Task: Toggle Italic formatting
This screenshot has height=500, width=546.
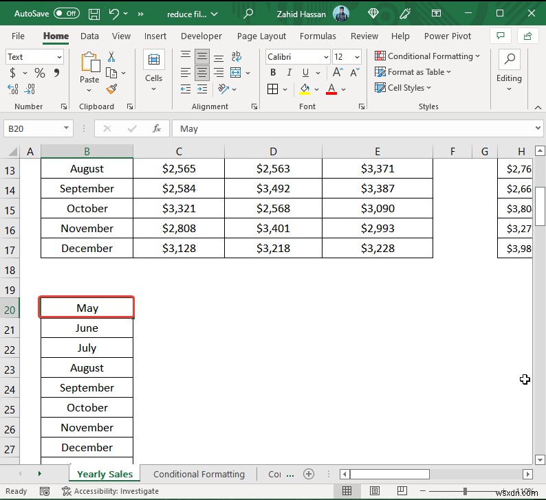Action: pyautogui.click(x=290, y=73)
